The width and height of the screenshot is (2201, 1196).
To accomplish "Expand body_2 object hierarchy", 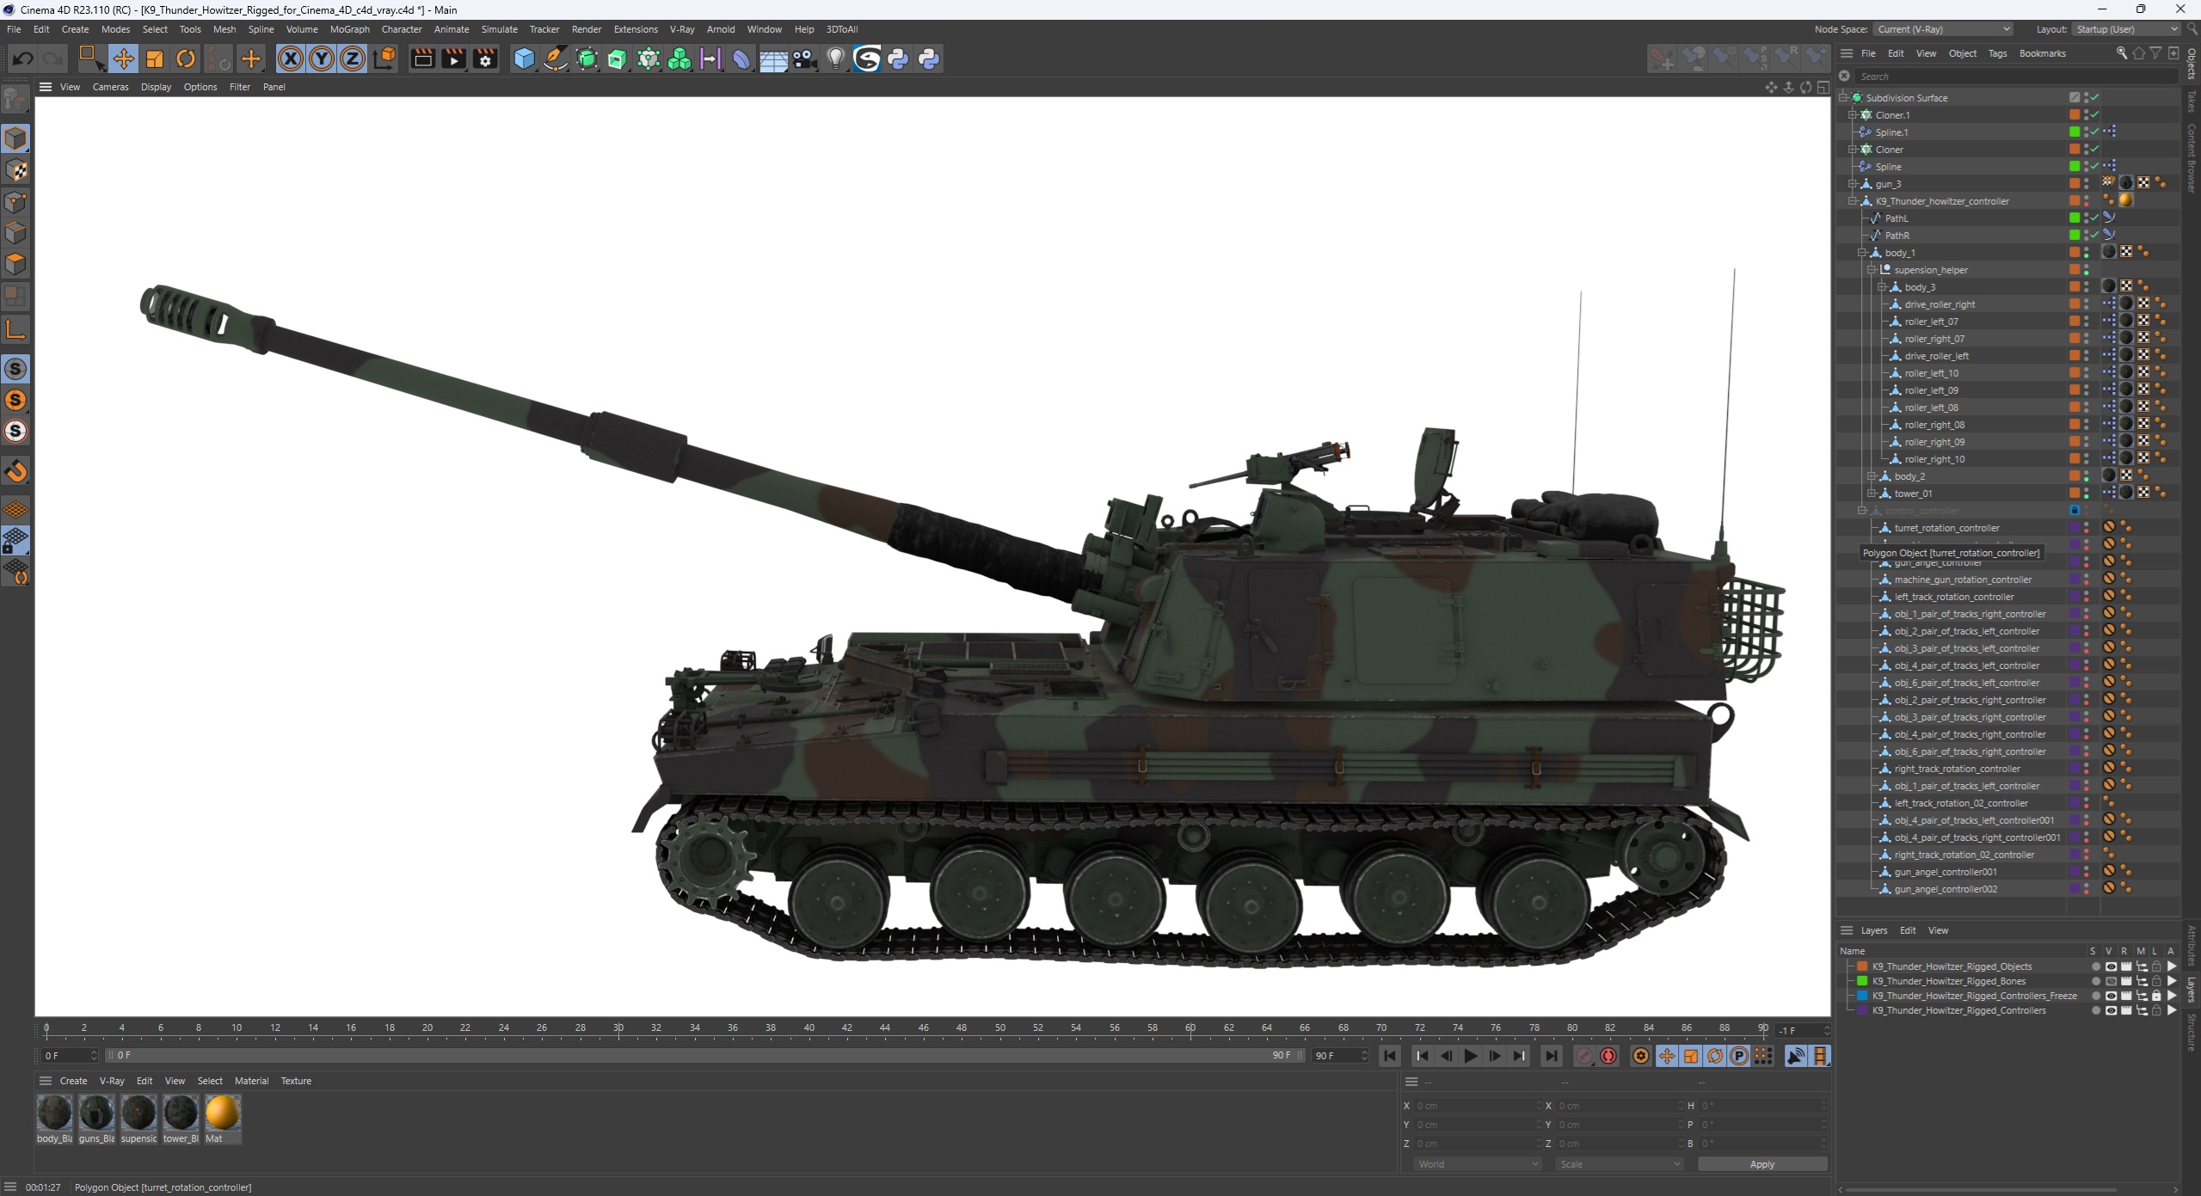I will [1872, 476].
